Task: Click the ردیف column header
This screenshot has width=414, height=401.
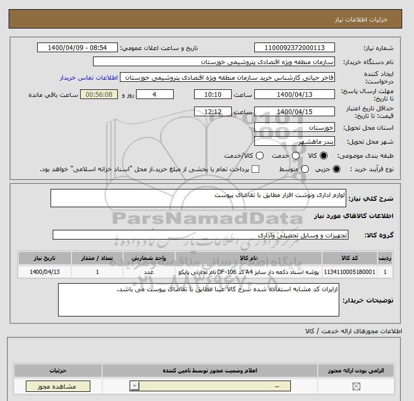Action: 385,258
